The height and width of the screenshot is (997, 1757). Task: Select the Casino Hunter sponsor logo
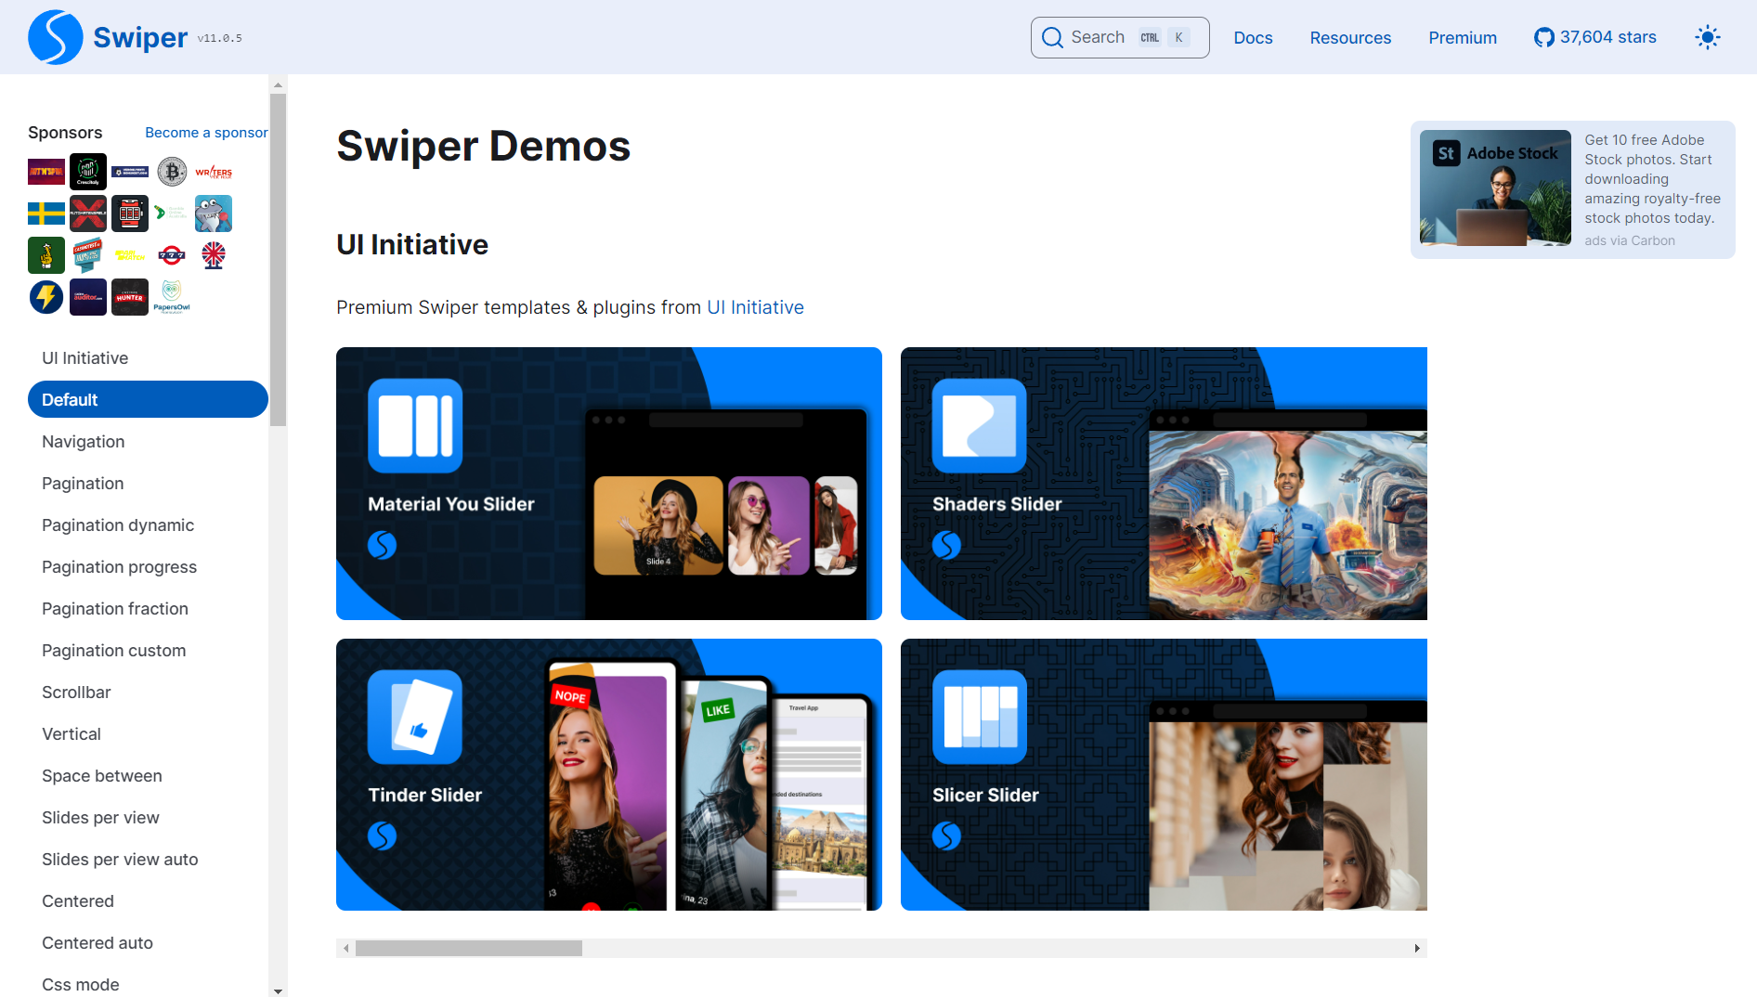pos(129,297)
